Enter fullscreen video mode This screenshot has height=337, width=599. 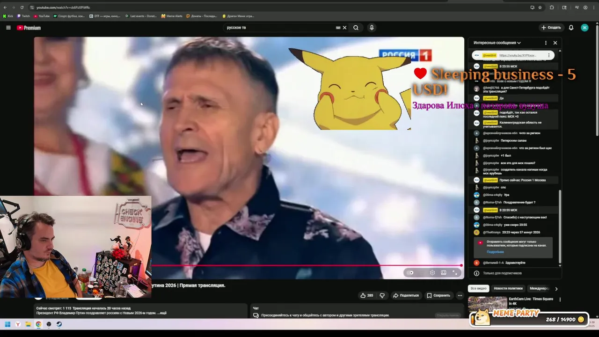tap(454, 272)
